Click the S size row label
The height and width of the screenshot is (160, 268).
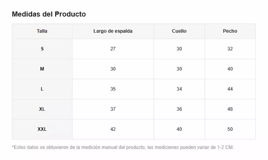[x=42, y=49]
